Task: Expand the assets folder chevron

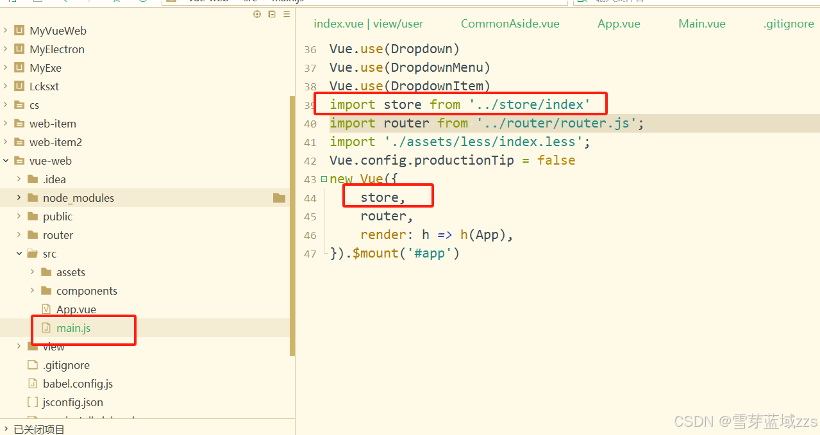Action: [x=33, y=272]
